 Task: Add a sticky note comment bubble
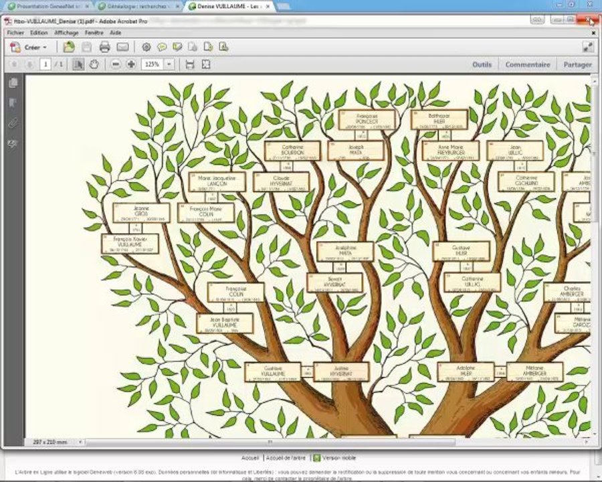tap(162, 47)
